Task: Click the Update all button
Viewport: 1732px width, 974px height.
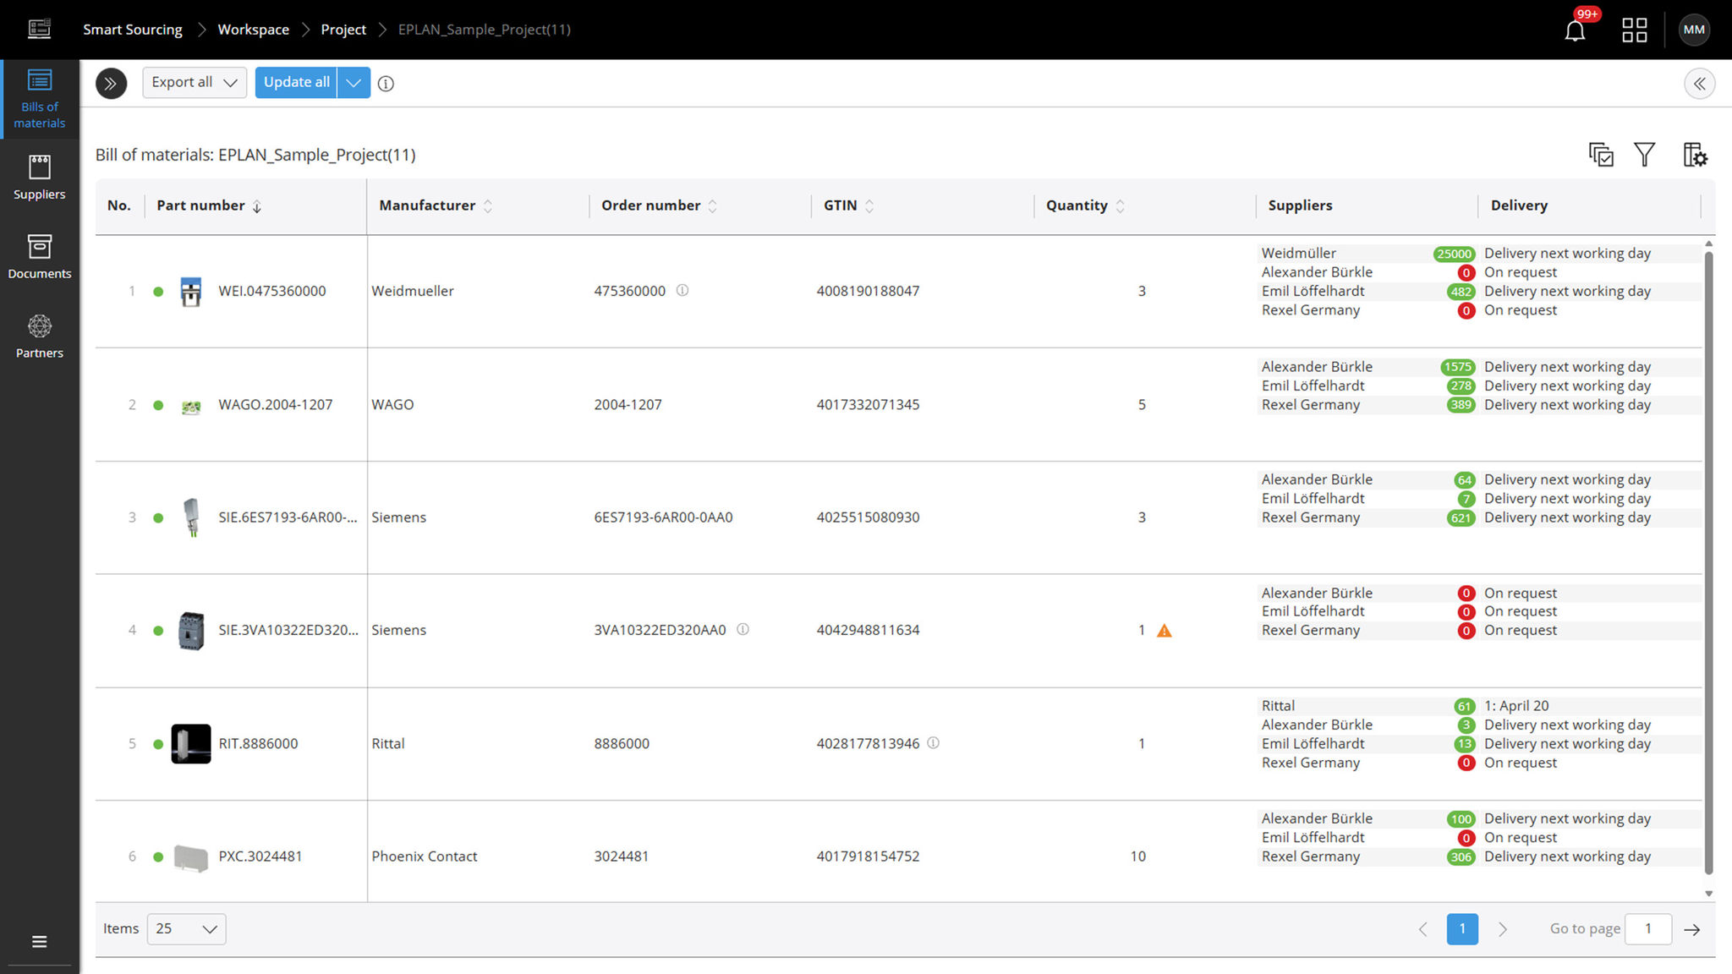Action: 296,82
